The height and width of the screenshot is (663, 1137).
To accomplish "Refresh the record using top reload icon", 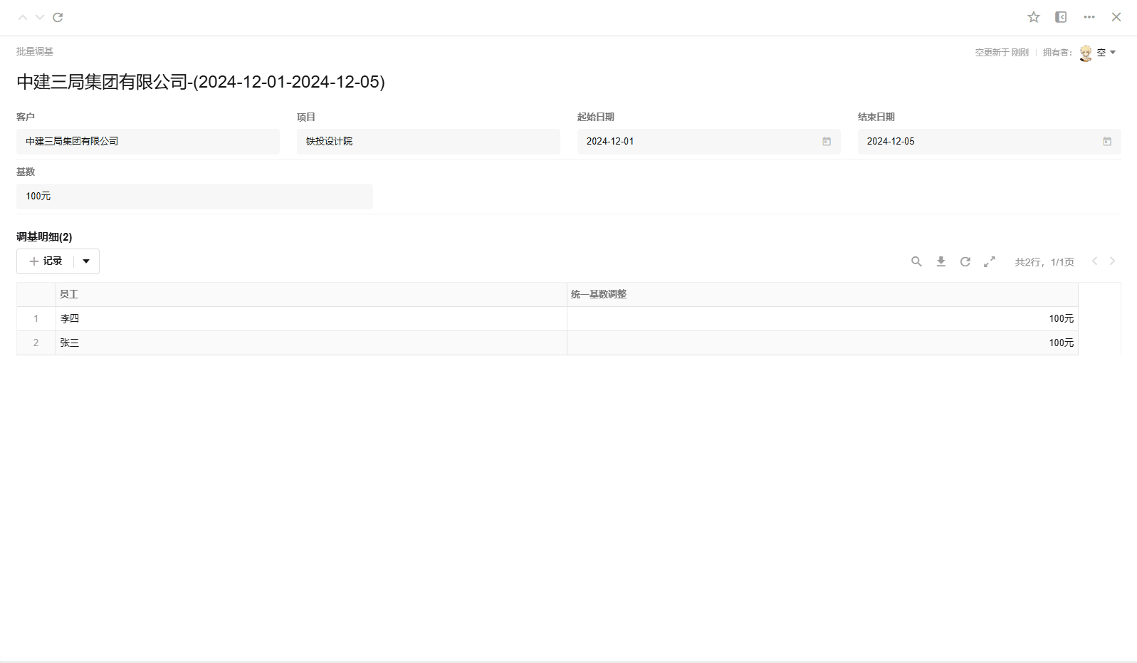I will pyautogui.click(x=58, y=17).
